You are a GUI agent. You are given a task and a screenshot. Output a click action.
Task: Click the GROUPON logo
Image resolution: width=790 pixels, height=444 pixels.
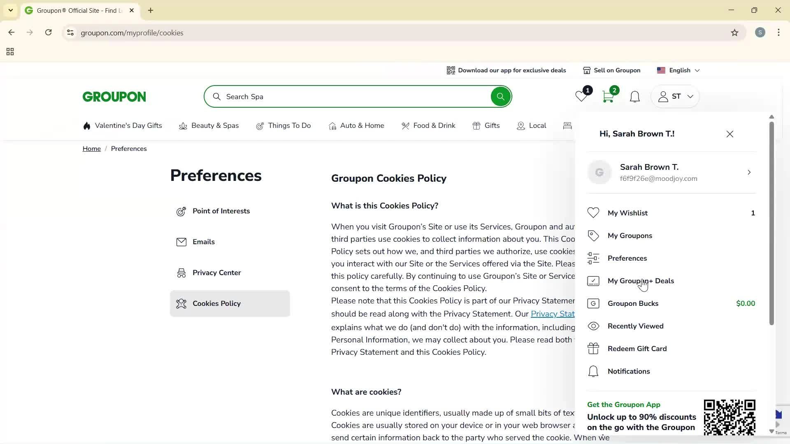[114, 96]
